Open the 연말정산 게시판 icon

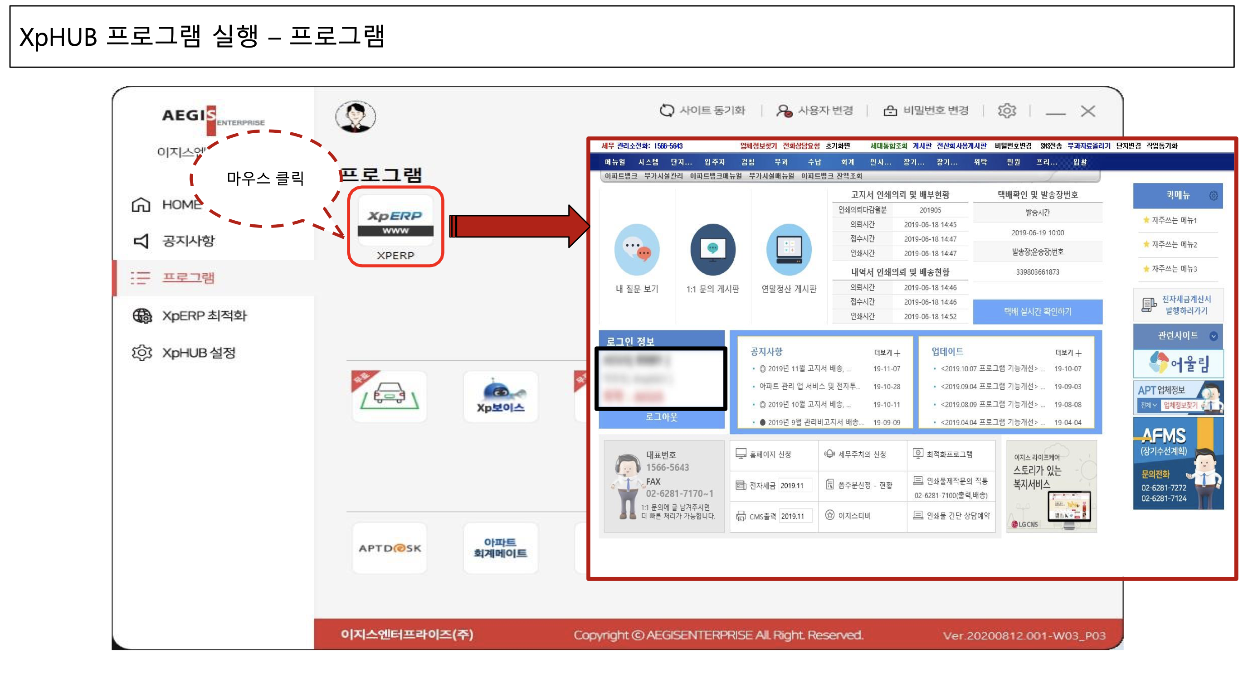(x=789, y=250)
